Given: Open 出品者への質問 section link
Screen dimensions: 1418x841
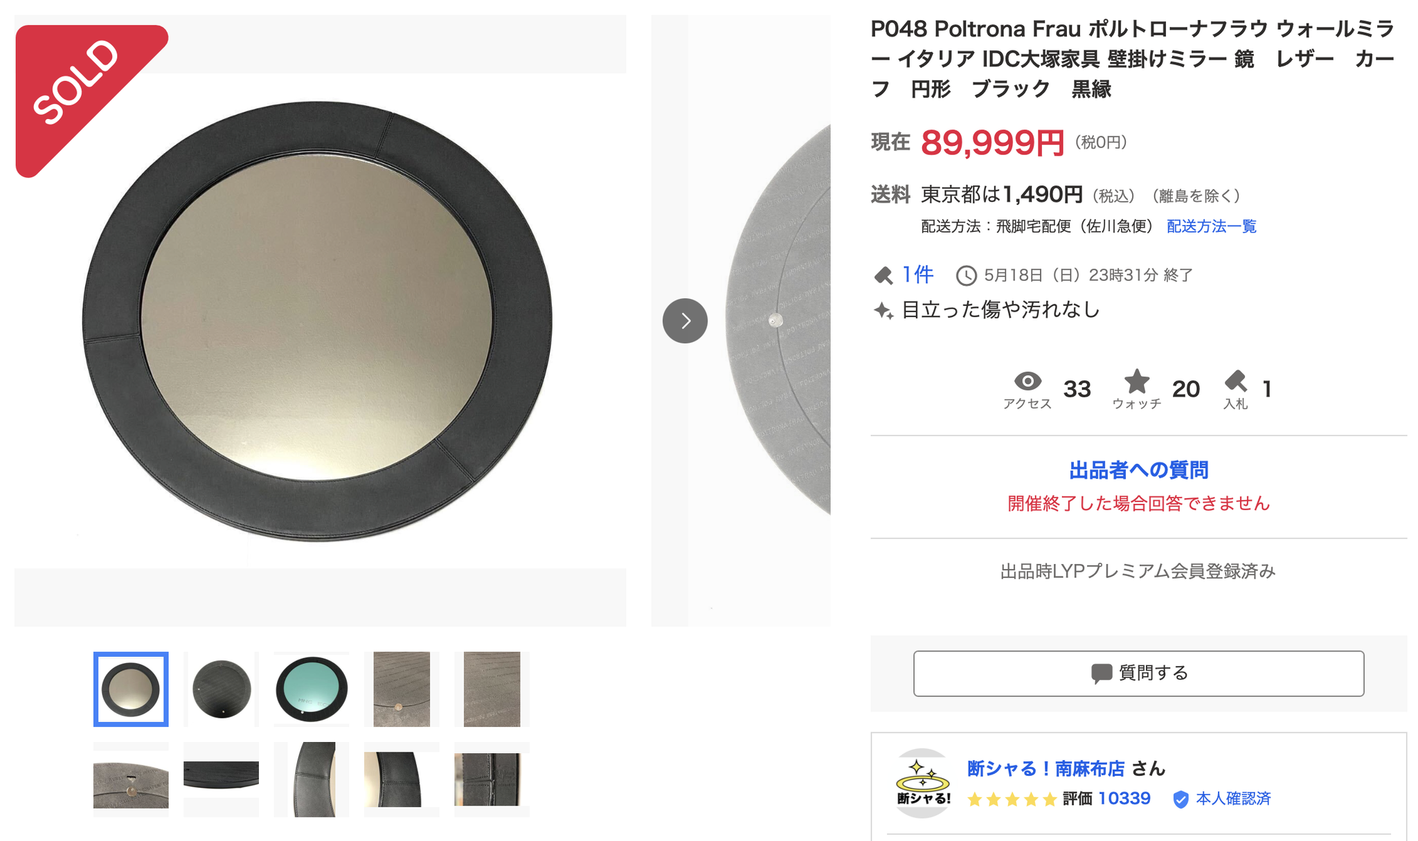Looking at the screenshot, I should tap(1138, 470).
